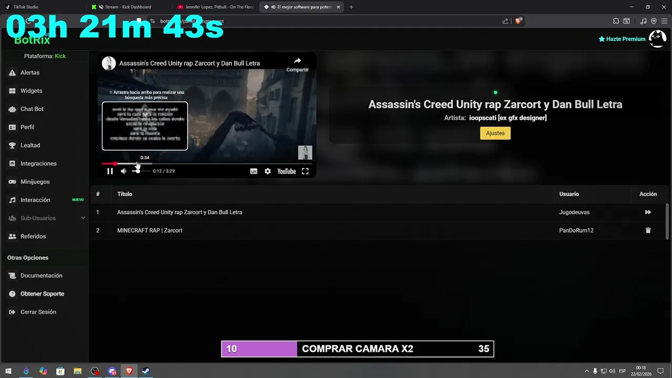Screen dimensions: 672x378
Task: Open video on YouTube via logo
Action: pos(287,171)
